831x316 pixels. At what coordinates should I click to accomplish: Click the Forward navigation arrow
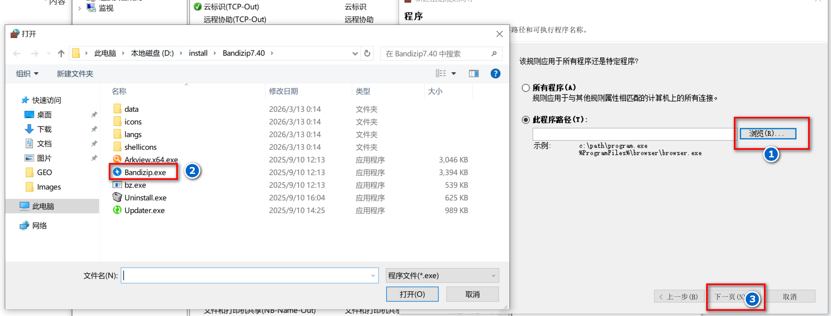35,53
